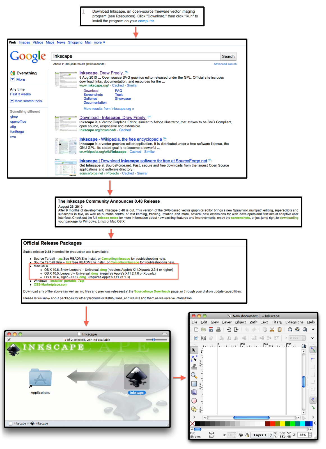This screenshot has width=326, height=449.
Task: Click the Zoom to drawing icon
Action: pyautogui.click(x=297, y=330)
